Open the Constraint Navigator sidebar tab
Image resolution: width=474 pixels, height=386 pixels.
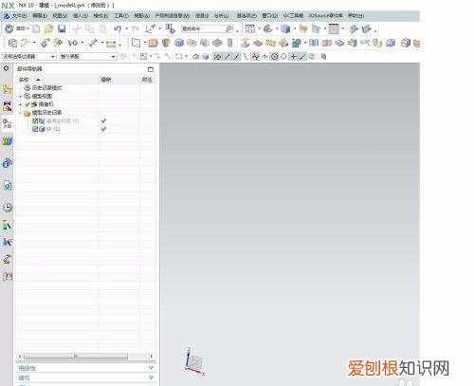(7, 106)
